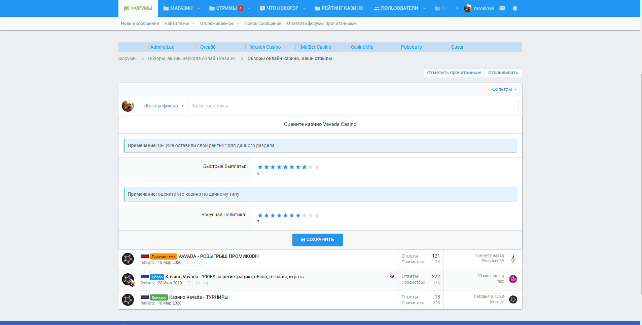642x325 pixels.
Task: Expand the Отслеживаемое dropdown
Action: click(x=238, y=24)
